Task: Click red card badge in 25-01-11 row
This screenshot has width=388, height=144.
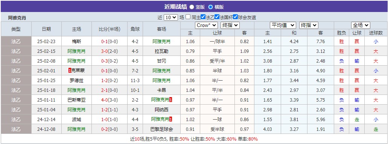Action: (171, 100)
